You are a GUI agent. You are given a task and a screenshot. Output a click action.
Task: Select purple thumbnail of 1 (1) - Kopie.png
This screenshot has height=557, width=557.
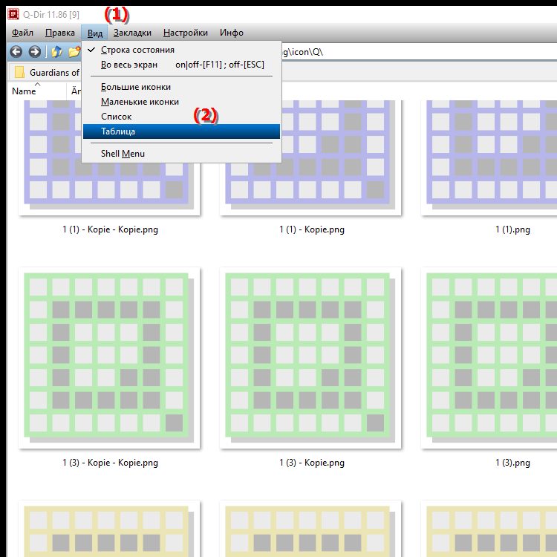point(310,157)
